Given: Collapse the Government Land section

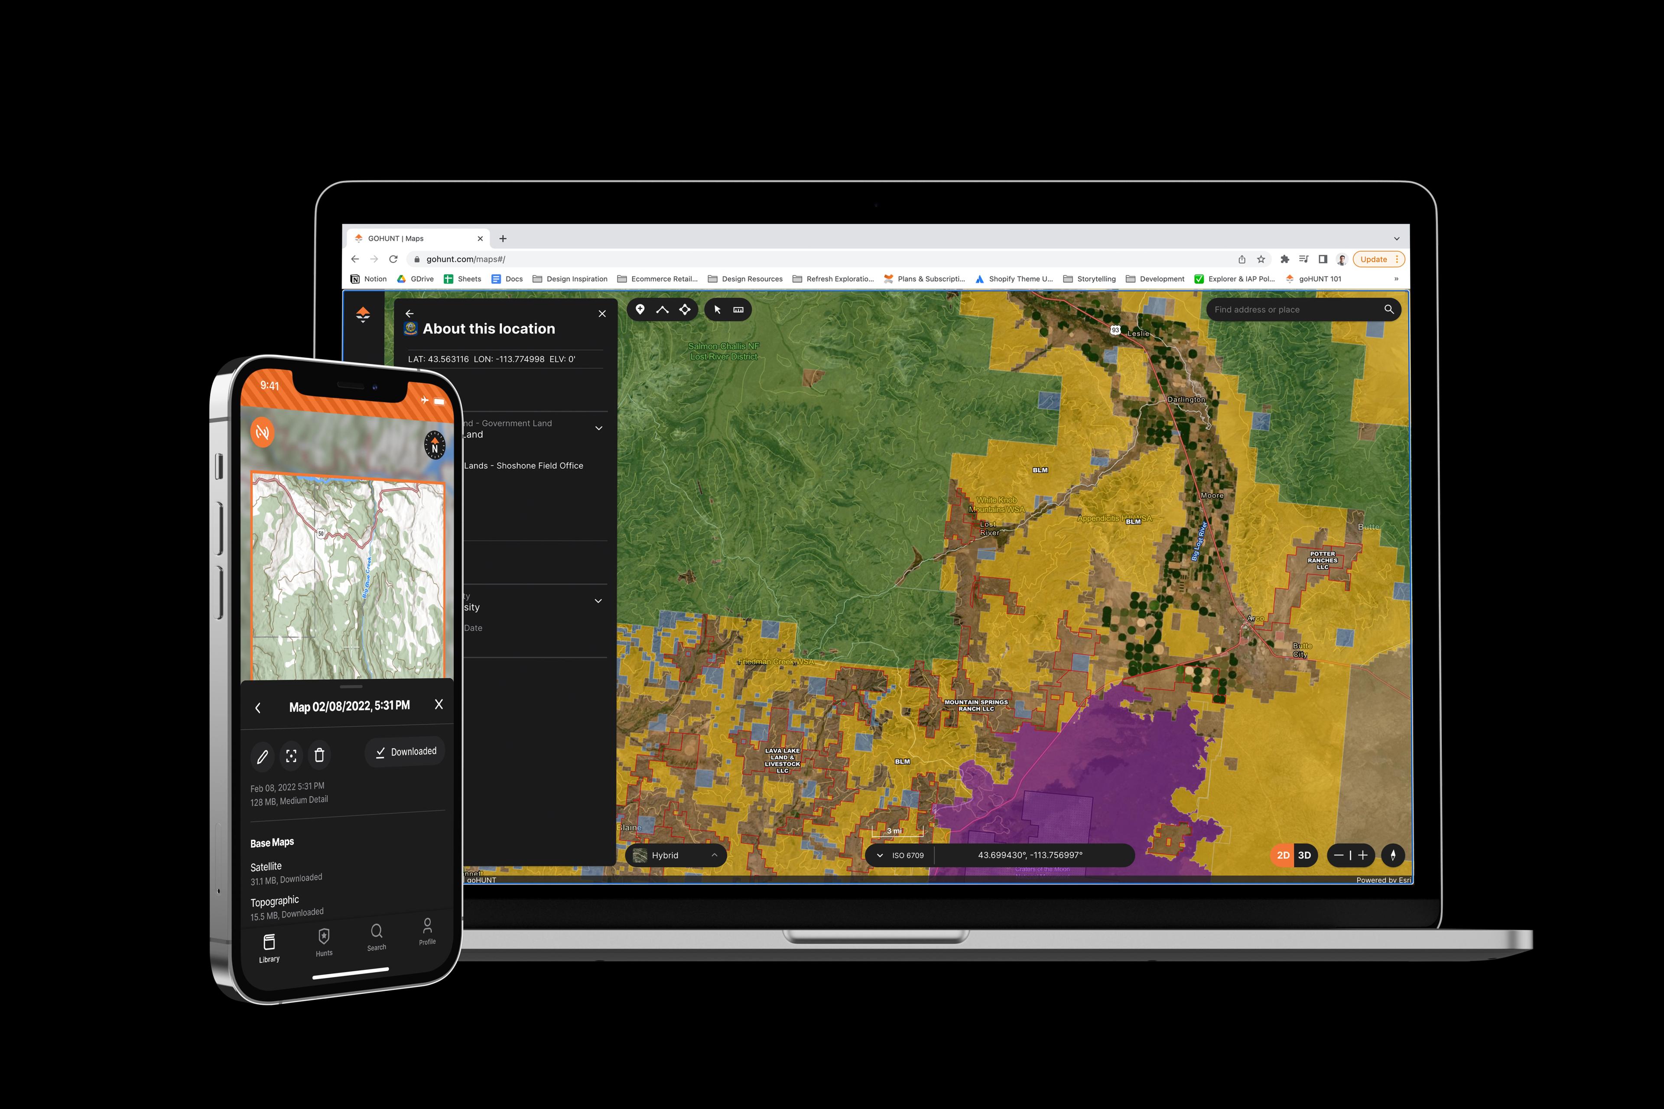Looking at the screenshot, I should pyautogui.click(x=598, y=428).
